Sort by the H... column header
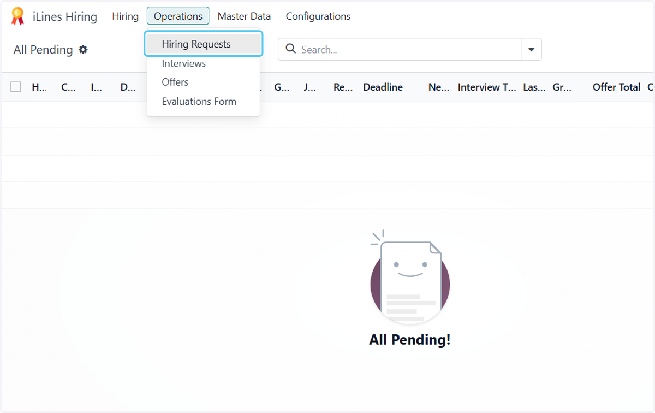This screenshot has height=413, width=655. click(x=39, y=87)
